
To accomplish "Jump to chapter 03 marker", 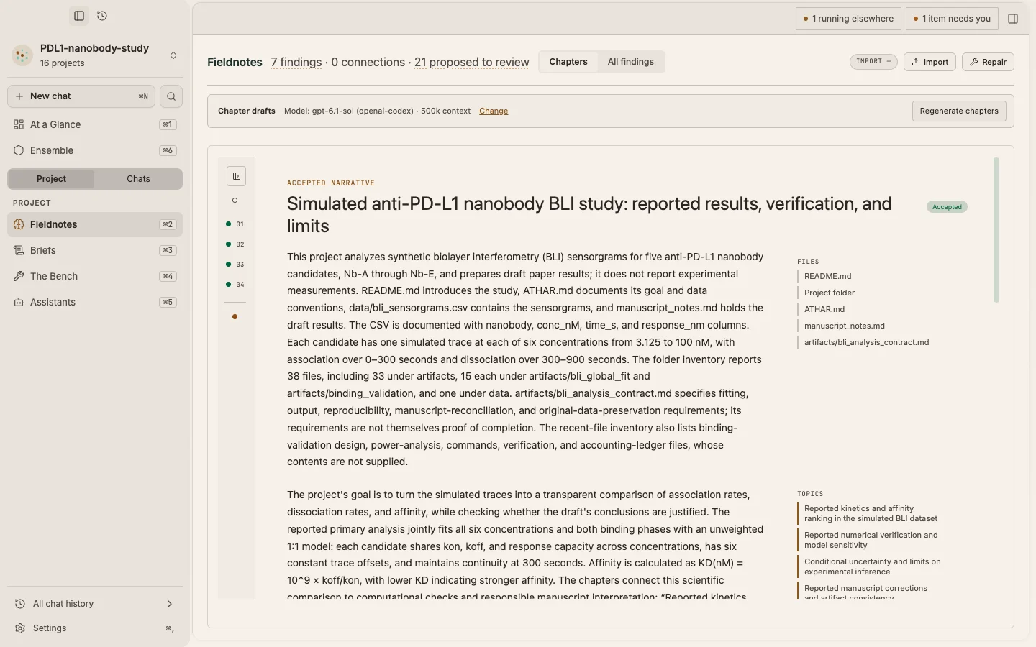I will pyautogui.click(x=235, y=265).
